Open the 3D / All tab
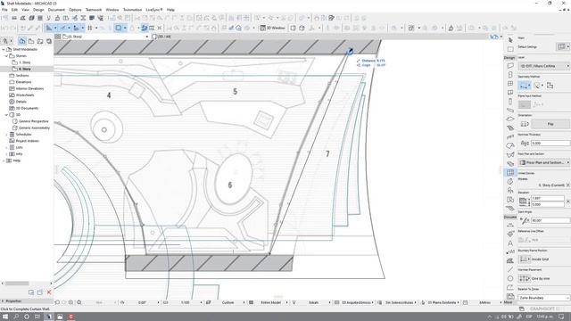Image resolution: width=571 pixels, height=321 pixels. click(161, 37)
